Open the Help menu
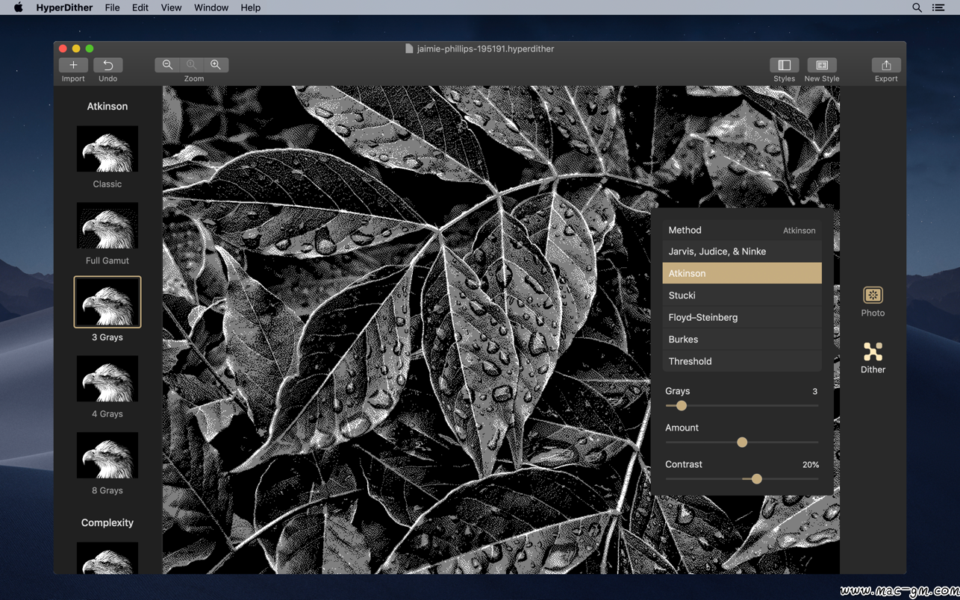Image resolution: width=960 pixels, height=600 pixels. click(x=251, y=7)
